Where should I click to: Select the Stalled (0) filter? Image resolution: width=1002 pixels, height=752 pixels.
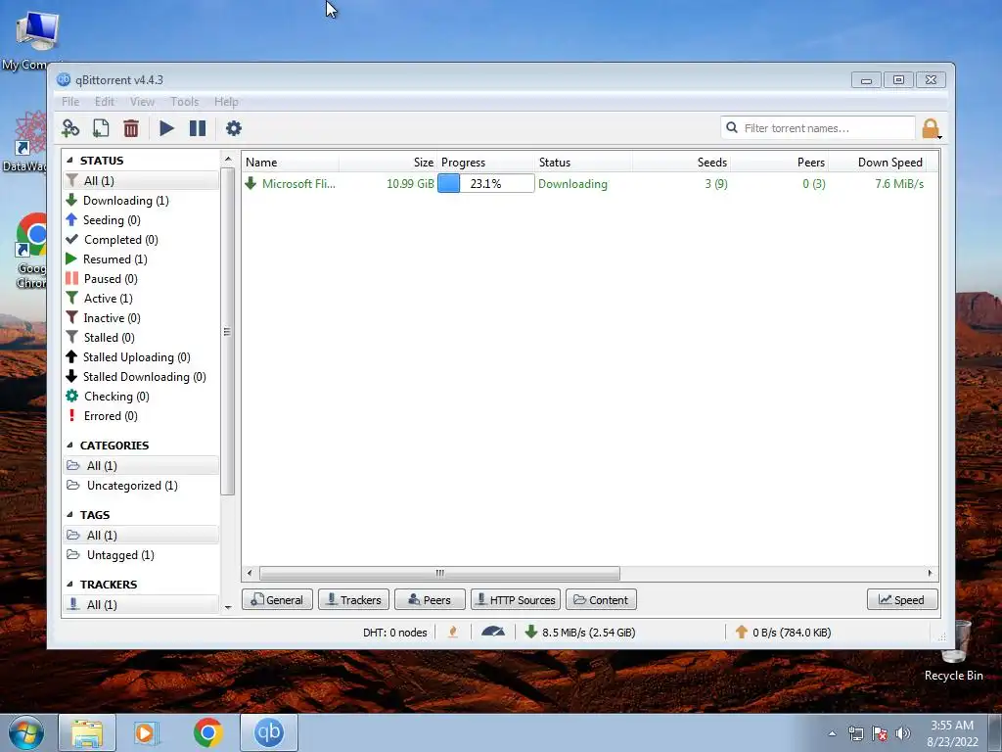click(141, 338)
